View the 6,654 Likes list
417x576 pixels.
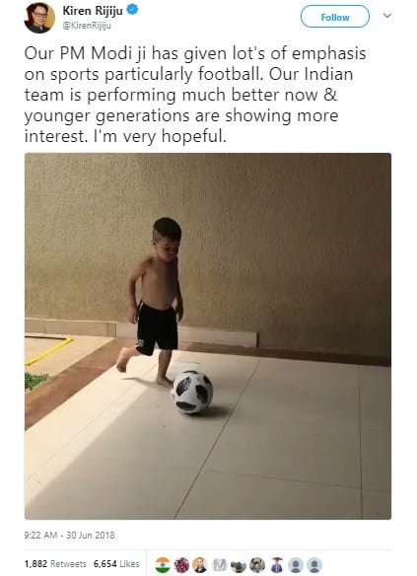(x=116, y=564)
